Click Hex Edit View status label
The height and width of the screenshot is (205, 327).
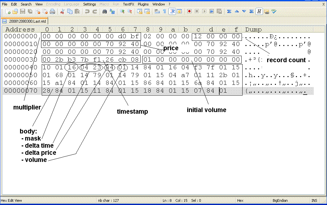(11, 200)
